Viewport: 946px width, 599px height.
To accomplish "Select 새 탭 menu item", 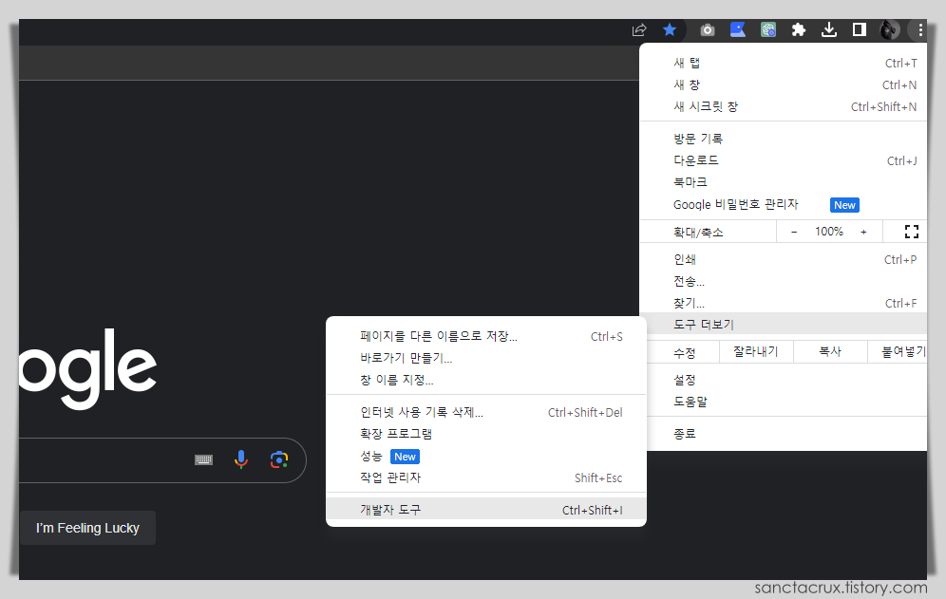I will pos(783,63).
